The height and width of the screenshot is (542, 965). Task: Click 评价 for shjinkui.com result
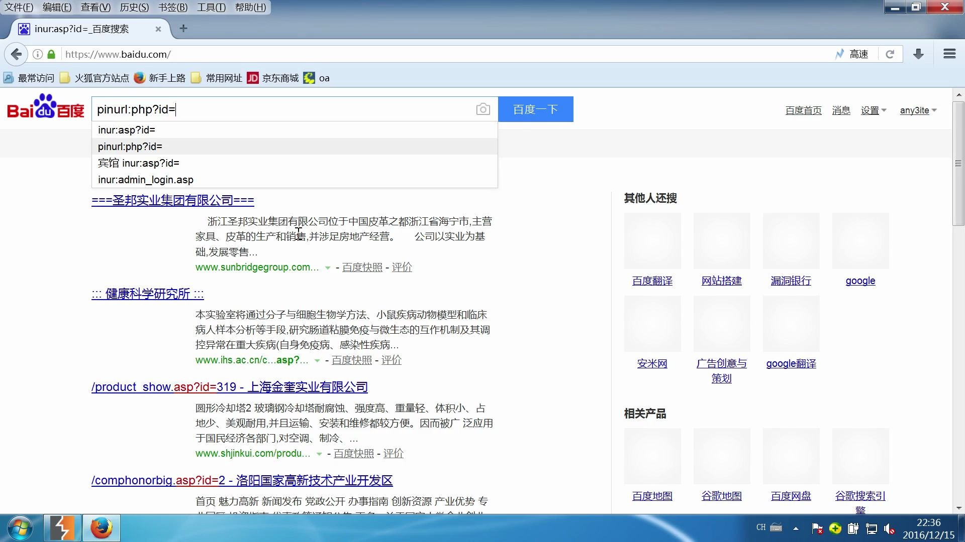pos(393,454)
